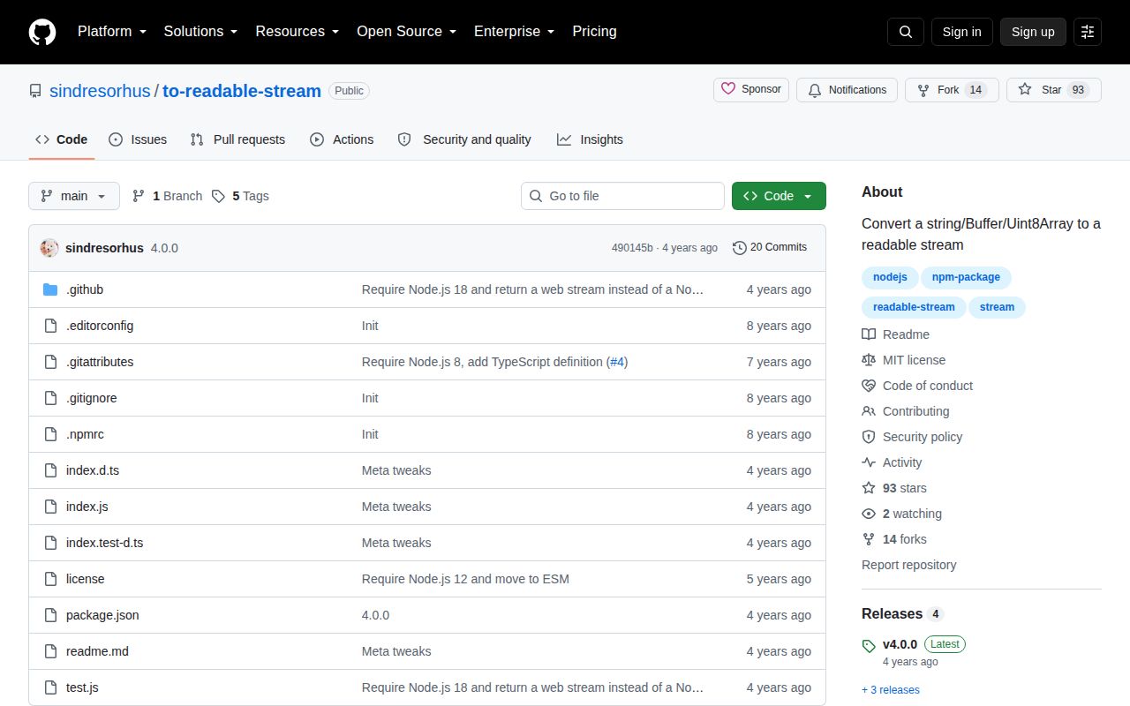Open the sindresorhus avatar image

pos(49,248)
